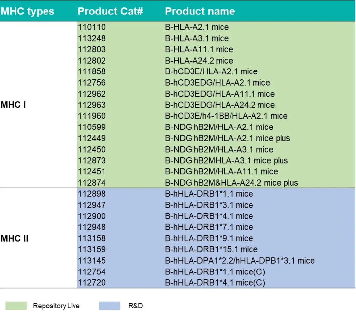Click the Repository Live legend label
The height and width of the screenshot is (314, 356).
pyautogui.click(x=56, y=306)
